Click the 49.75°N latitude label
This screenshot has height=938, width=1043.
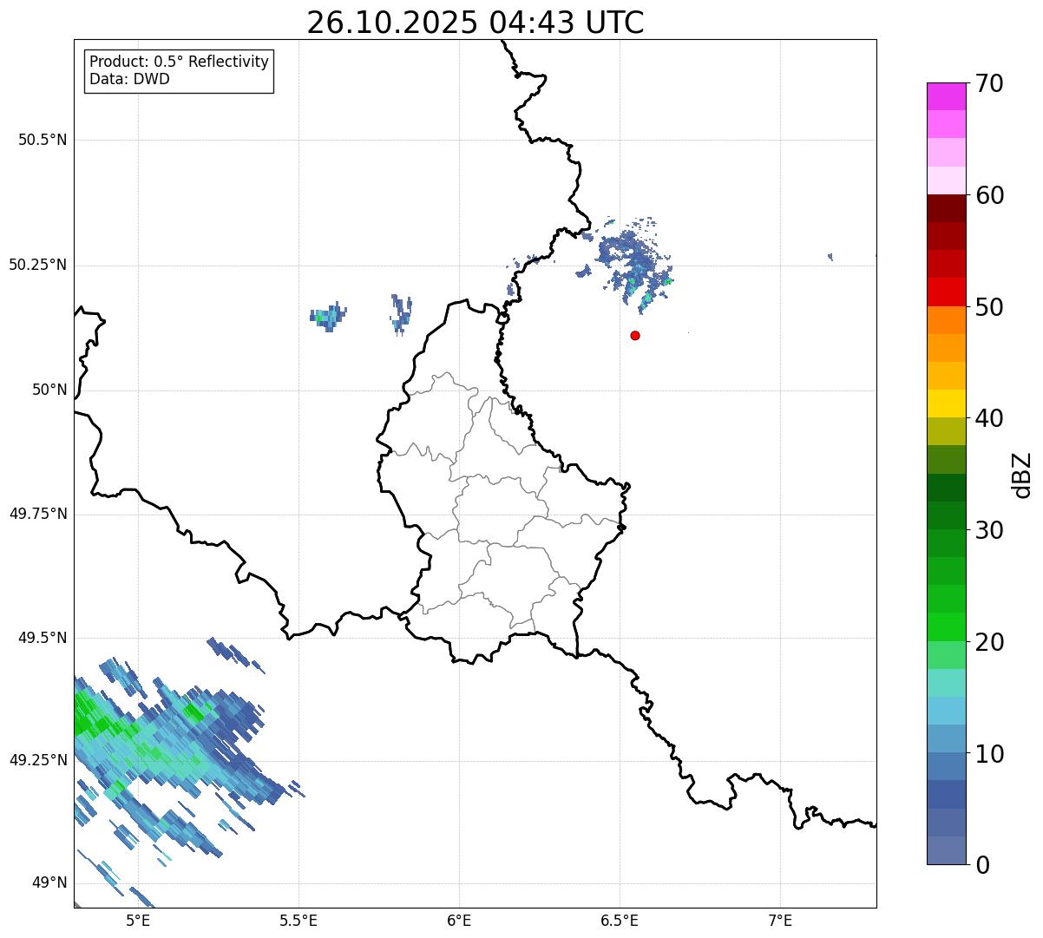(x=38, y=514)
